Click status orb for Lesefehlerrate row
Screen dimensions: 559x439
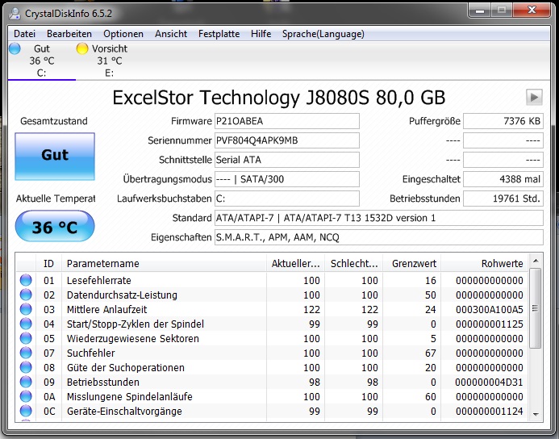tap(26, 280)
